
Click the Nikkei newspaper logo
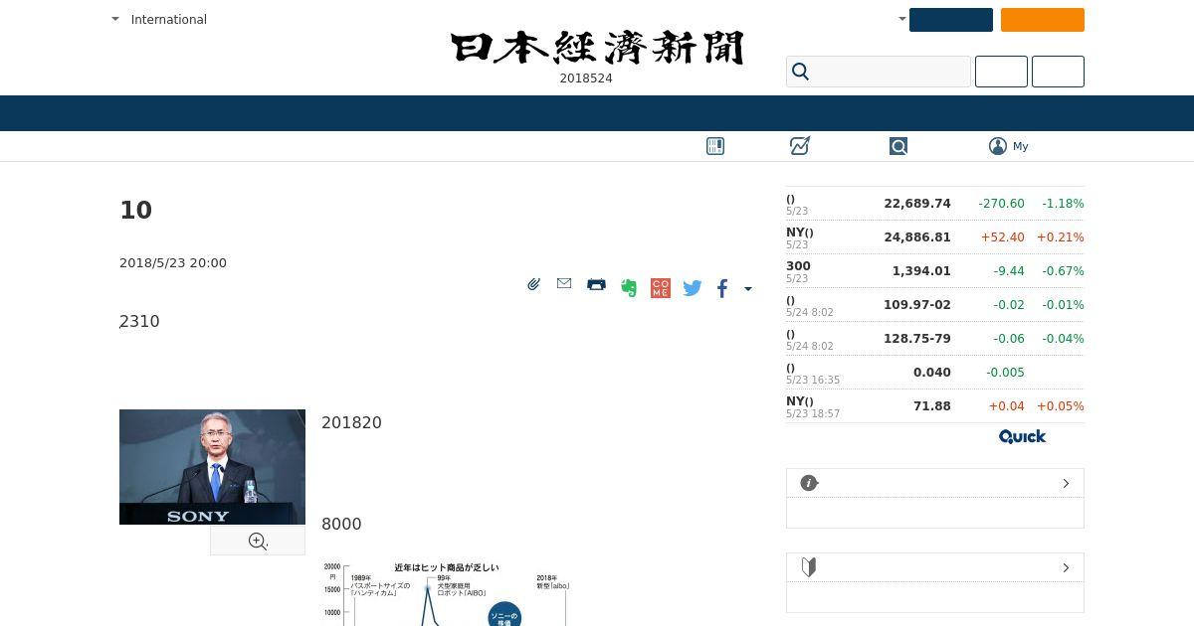point(597,48)
